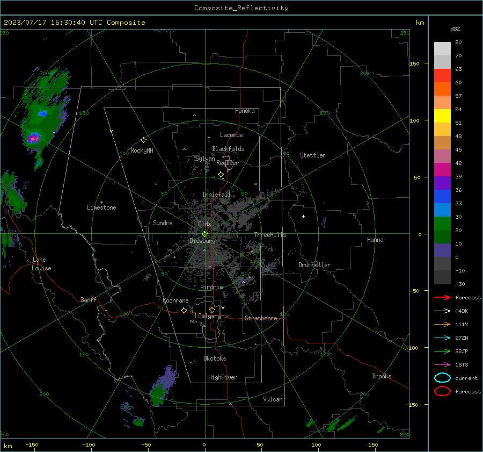Click the Limestone label
Screen dimensions: 483x452
101,207
